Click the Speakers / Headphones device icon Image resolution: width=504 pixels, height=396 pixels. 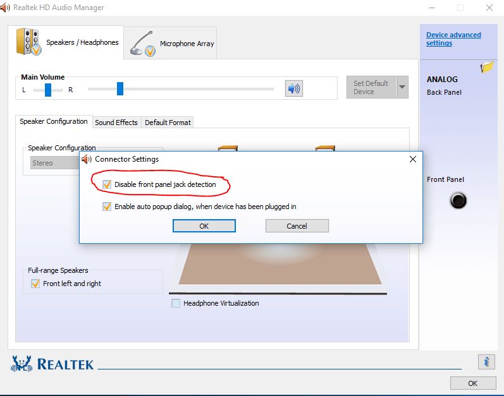(29, 42)
